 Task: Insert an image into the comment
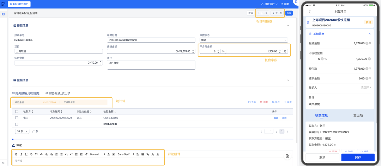[143, 154]
